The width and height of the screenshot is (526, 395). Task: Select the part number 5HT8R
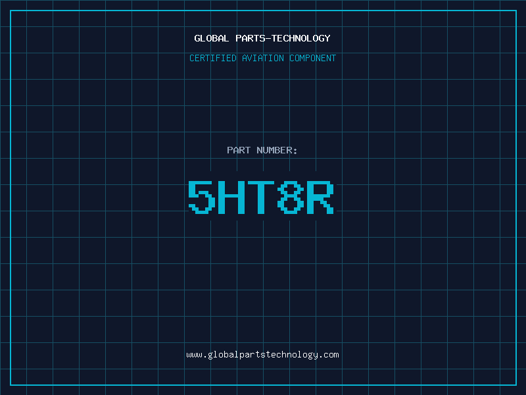(261, 197)
